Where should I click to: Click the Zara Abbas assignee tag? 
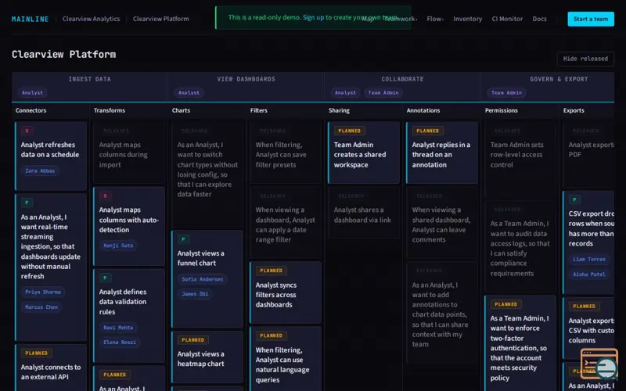tap(40, 170)
